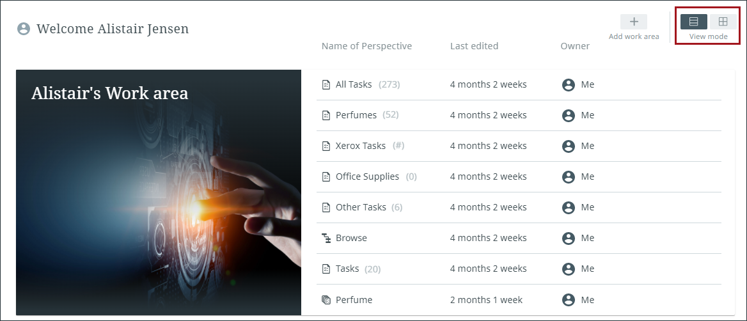Click the Perfume perspective stacked icon
Image resolution: width=747 pixels, height=321 pixels.
pos(326,299)
